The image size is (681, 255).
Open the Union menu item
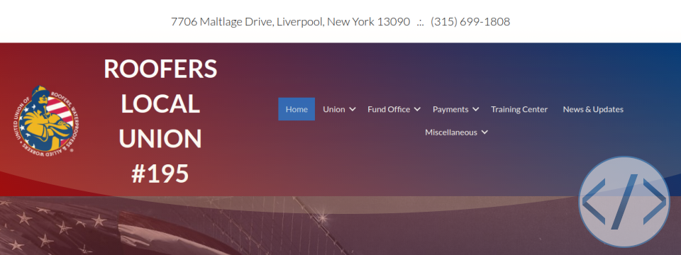[x=334, y=109]
